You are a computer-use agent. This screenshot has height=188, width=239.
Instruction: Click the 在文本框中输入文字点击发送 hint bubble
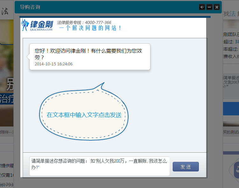pos(84,115)
